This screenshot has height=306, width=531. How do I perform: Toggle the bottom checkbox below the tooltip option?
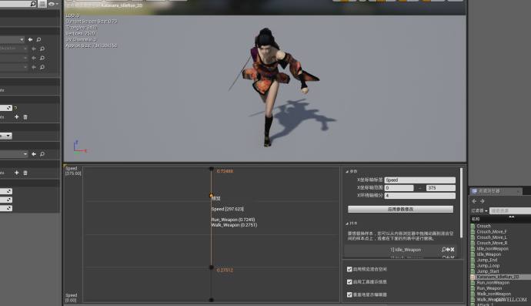click(349, 294)
